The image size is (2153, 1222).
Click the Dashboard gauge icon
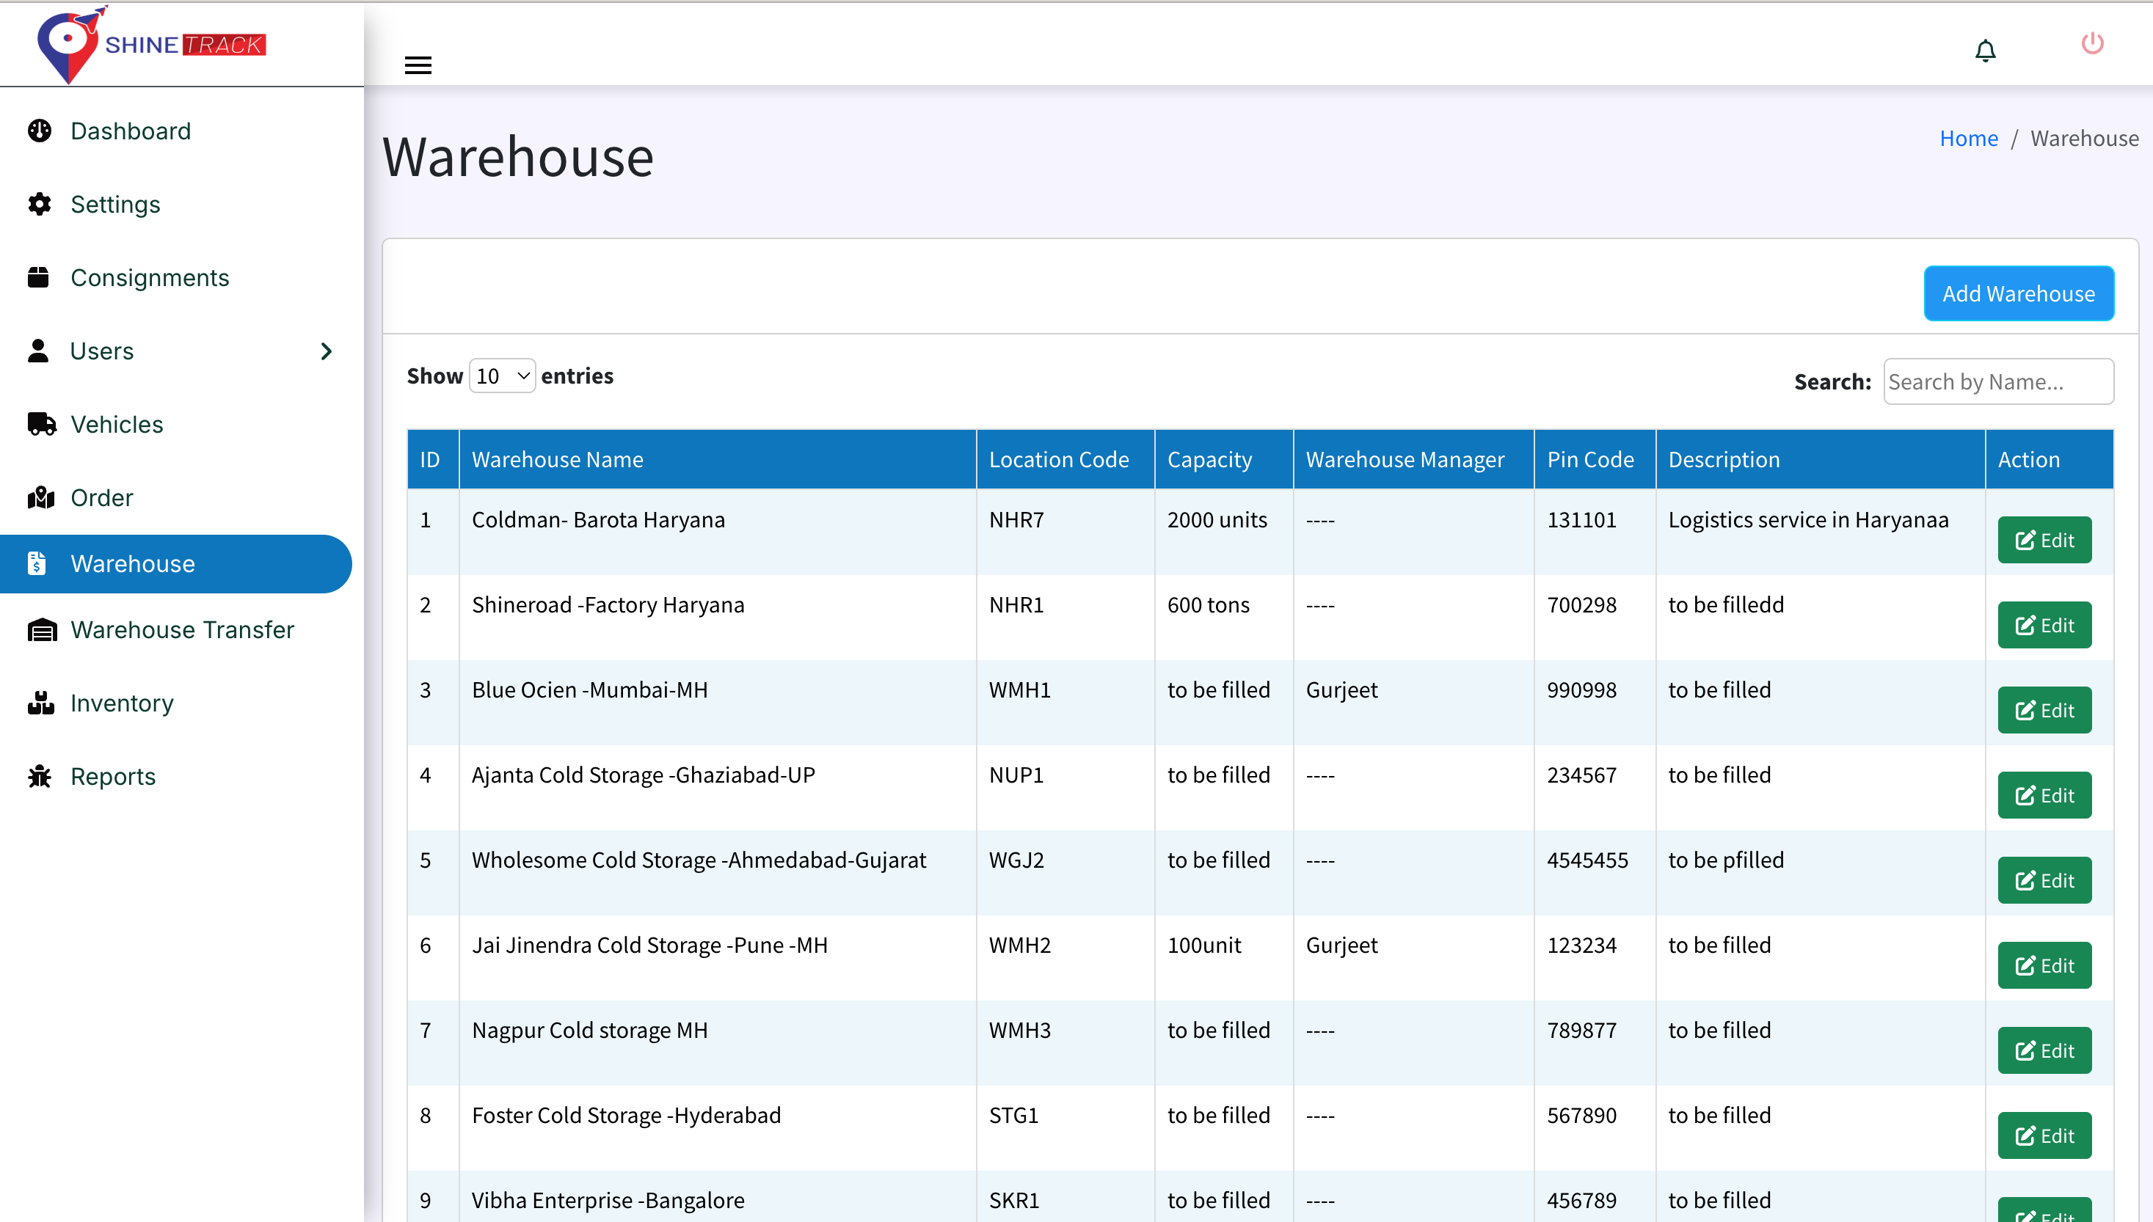click(40, 131)
